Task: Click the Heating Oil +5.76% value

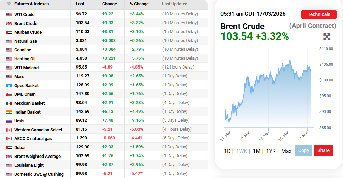Action: pos(137,58)
